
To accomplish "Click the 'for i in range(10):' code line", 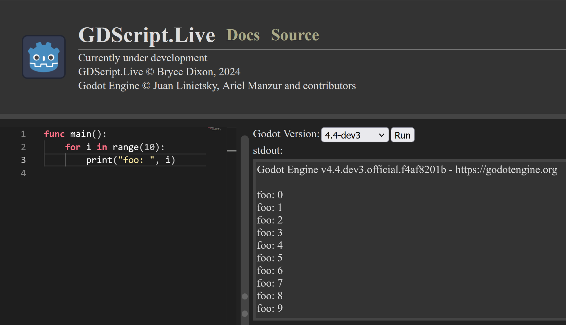I will tap(115, 147).
